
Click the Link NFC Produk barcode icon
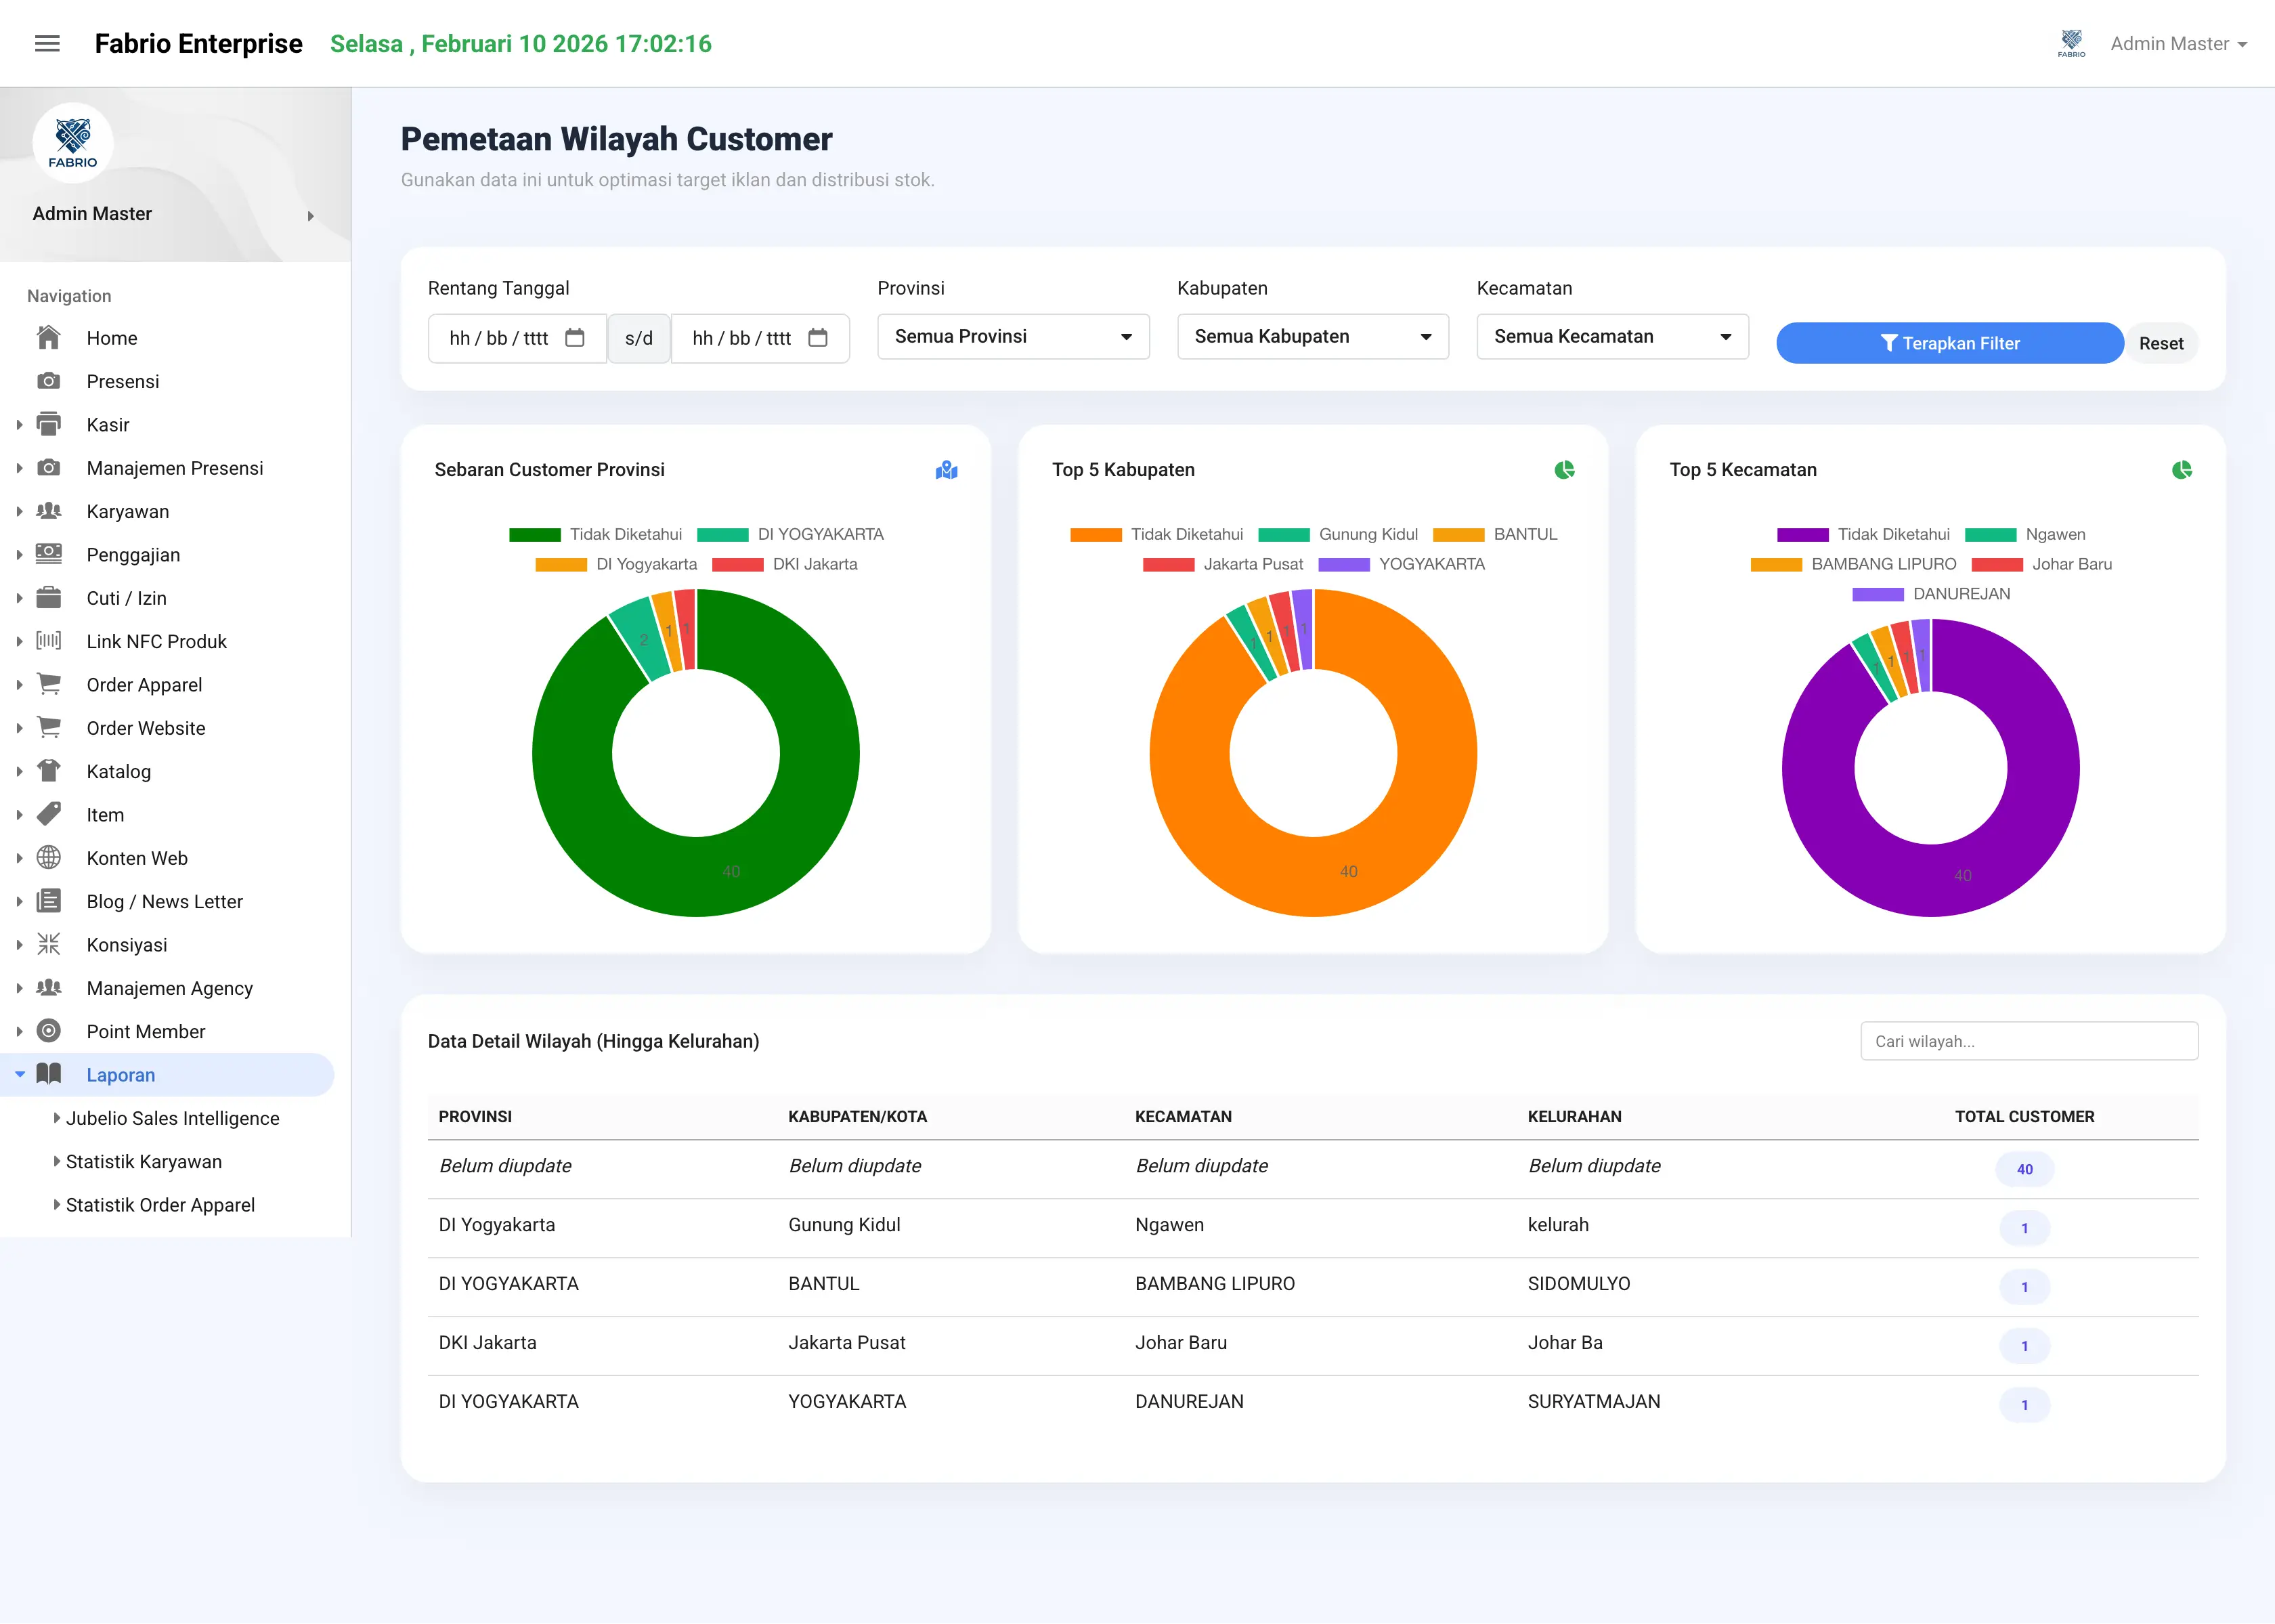coord(48,641)
